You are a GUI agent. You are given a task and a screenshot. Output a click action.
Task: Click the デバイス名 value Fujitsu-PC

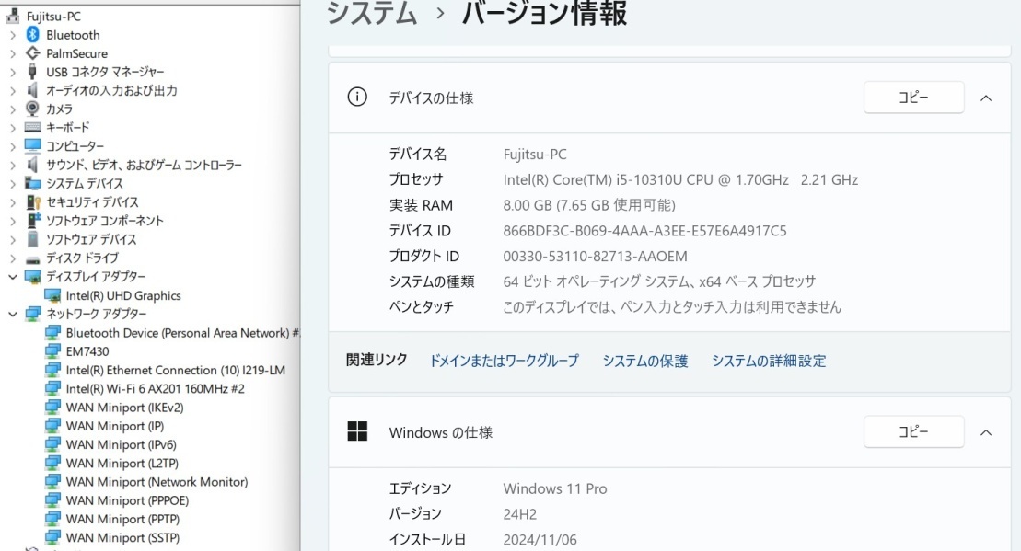point(535,155)
